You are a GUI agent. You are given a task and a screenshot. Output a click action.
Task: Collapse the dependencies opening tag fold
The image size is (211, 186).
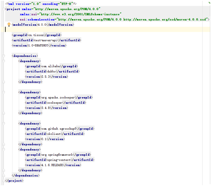point(4,56)
